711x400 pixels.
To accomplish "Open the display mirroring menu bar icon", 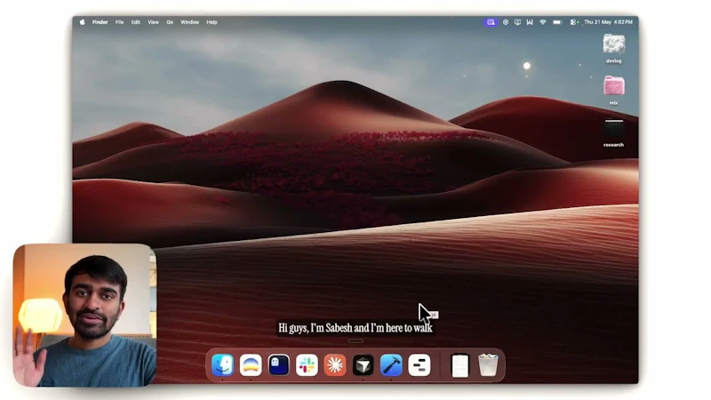I will [517, 21].
